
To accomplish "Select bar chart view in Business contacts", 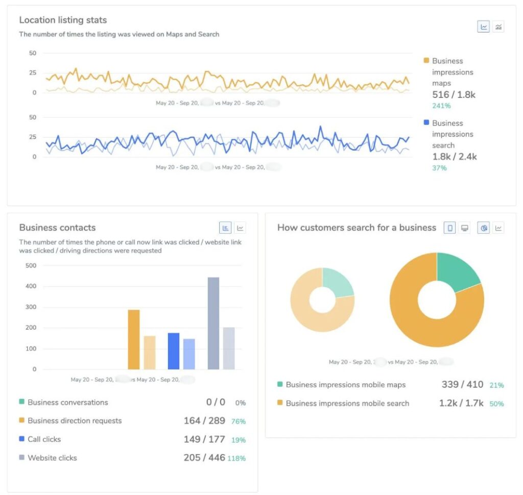I will click(225, 228).
